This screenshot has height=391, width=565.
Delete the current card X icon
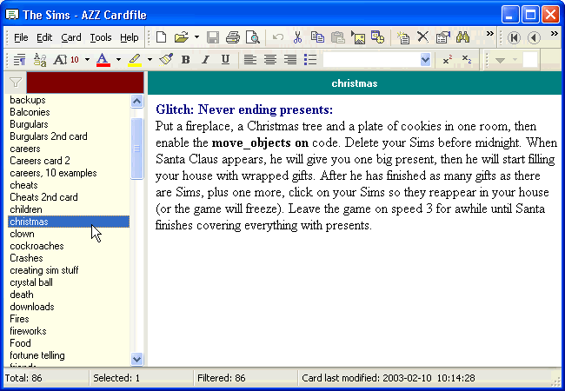coord(422,37)
